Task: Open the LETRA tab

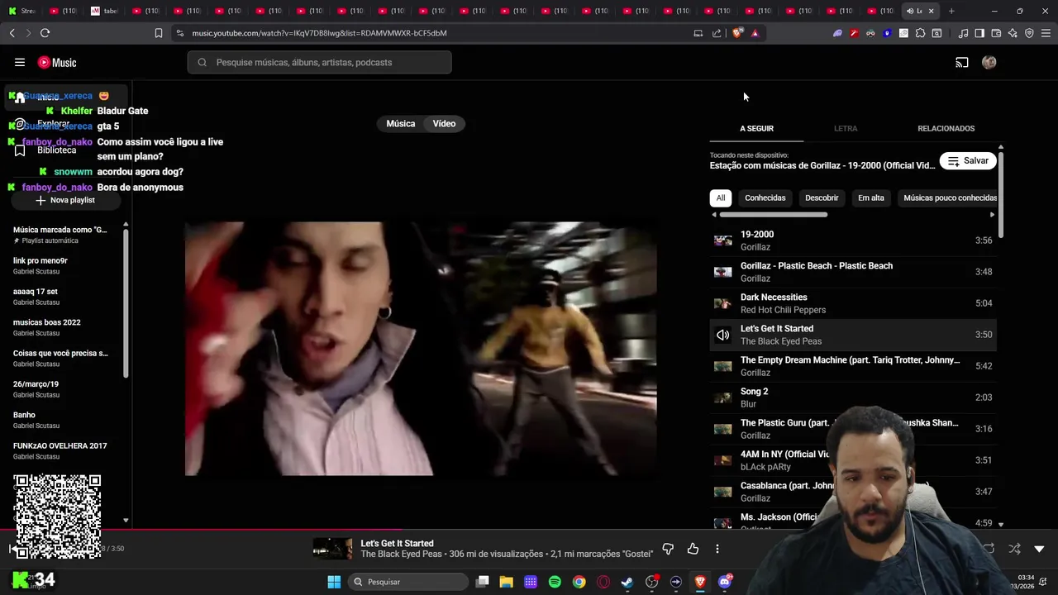Action: tap(846, 128)
